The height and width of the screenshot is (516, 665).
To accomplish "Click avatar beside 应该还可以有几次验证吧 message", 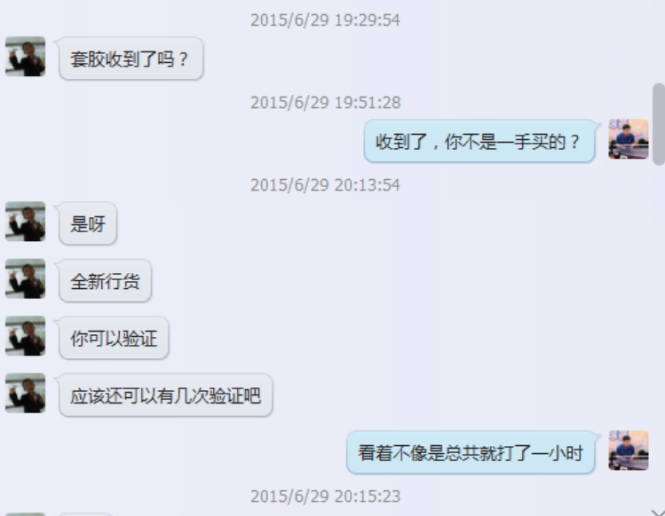I will (26, 393).
